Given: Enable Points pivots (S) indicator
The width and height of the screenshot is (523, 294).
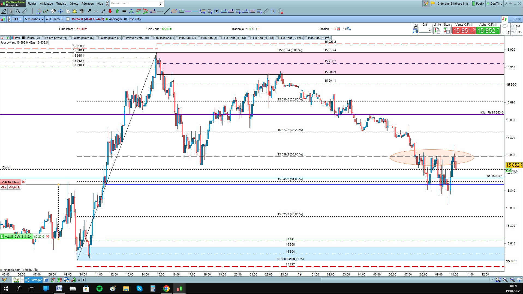Looking at the screenshot, I should (70, 38).
